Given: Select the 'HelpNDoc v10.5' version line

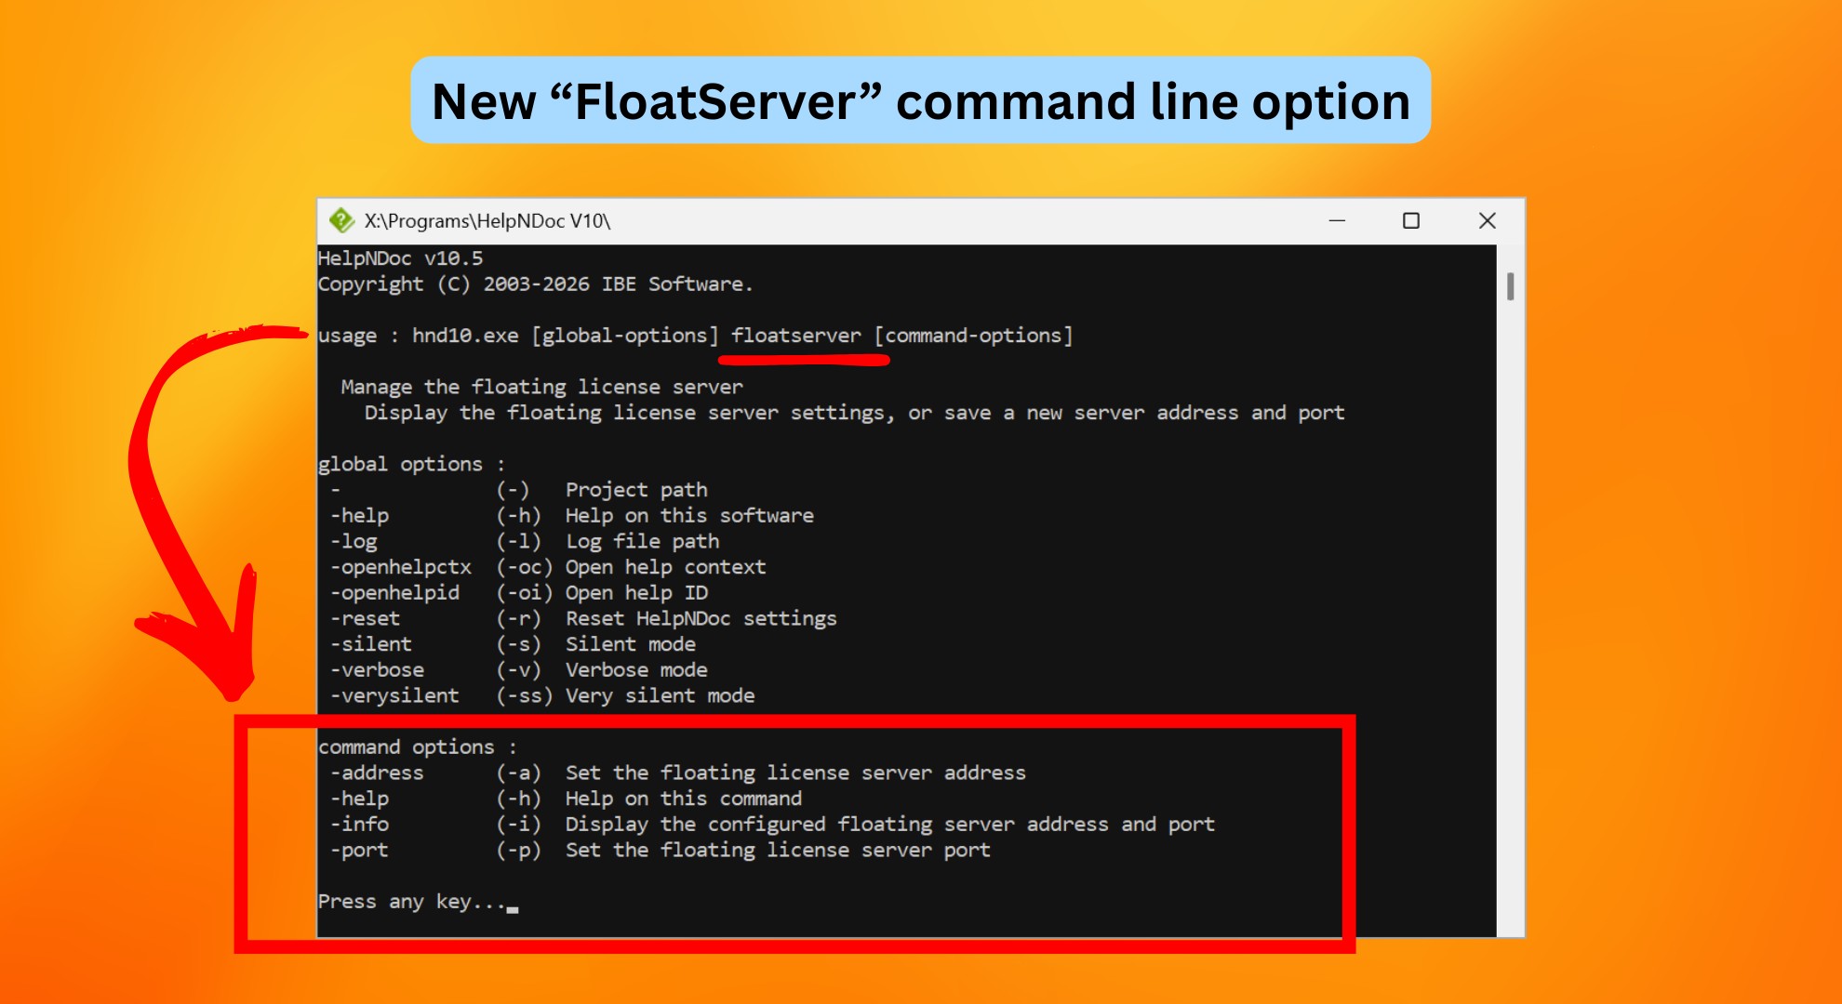Looking at the screenshot, I should [400, 258].
